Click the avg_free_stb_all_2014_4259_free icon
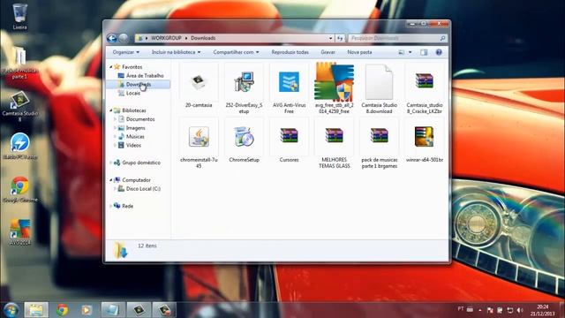The image size is (565, 318). click(334, 81)
